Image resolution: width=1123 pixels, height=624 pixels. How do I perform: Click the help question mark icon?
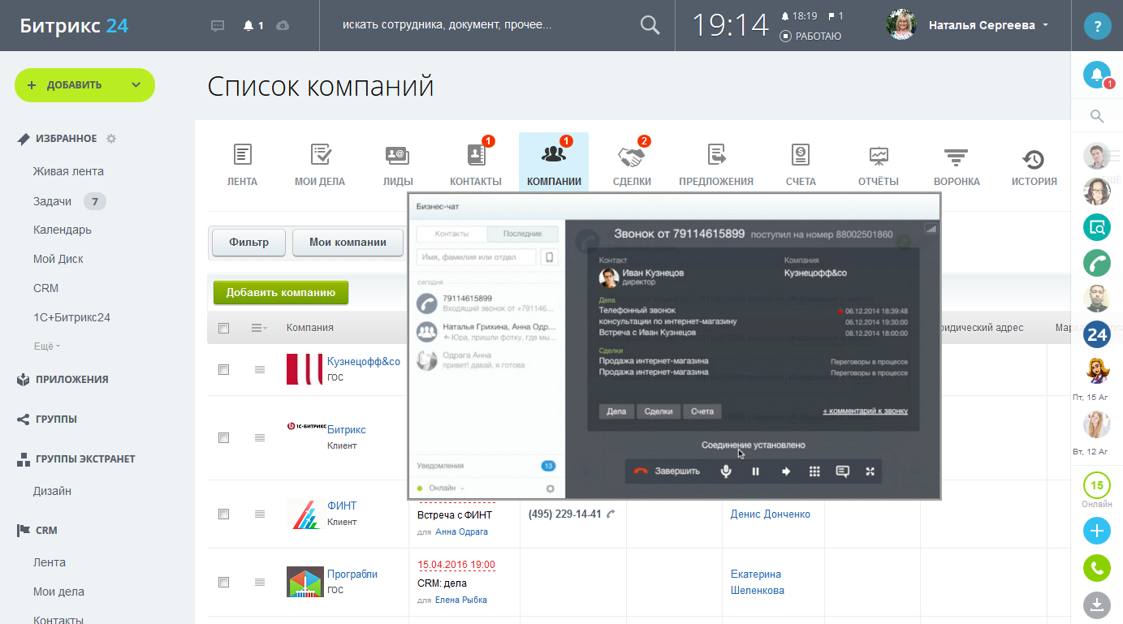tap(1097, 26)
